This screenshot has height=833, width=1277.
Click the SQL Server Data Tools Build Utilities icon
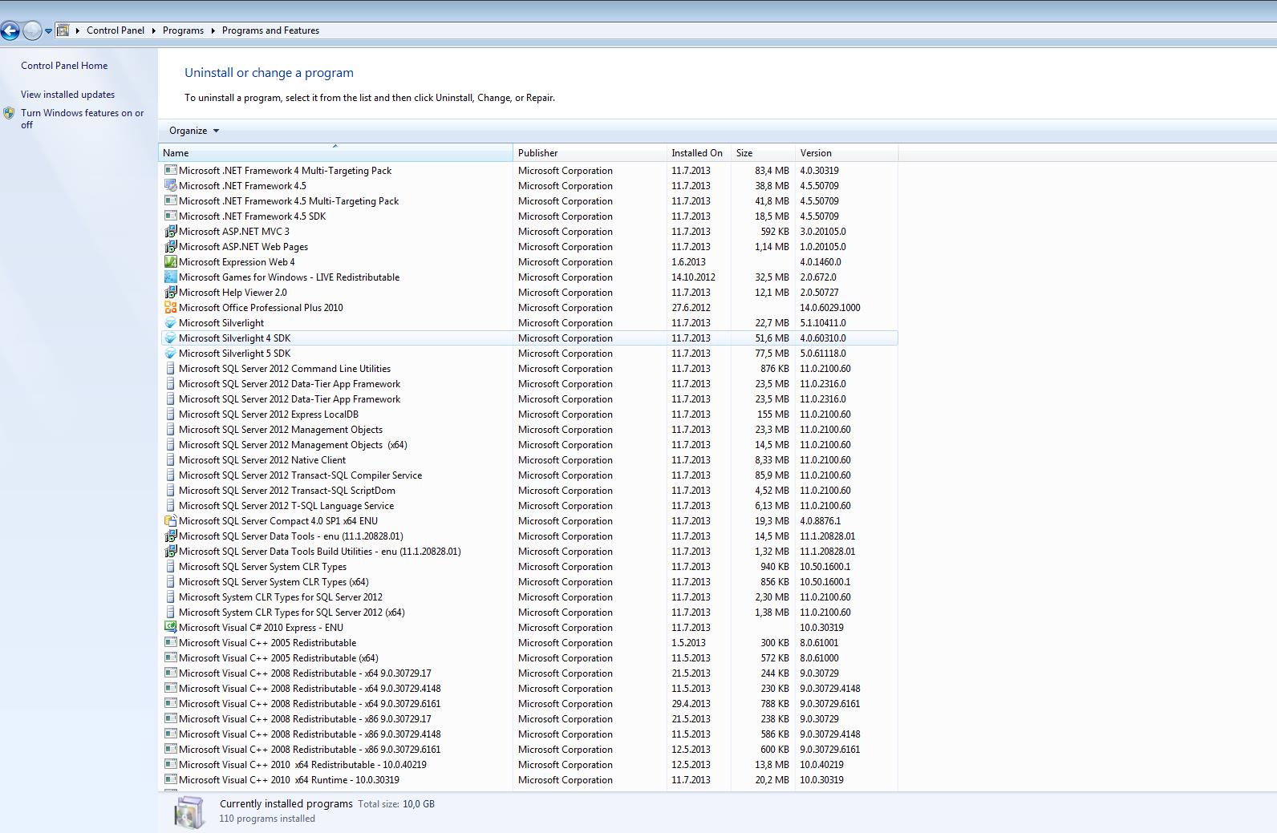(170, 551)
